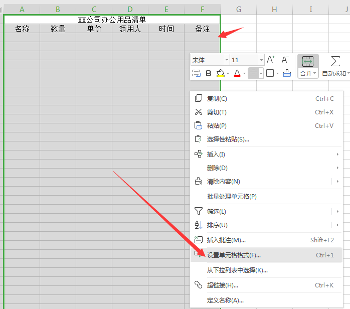Toggle center alignment in mini toolbar

[x=254, y=73]
